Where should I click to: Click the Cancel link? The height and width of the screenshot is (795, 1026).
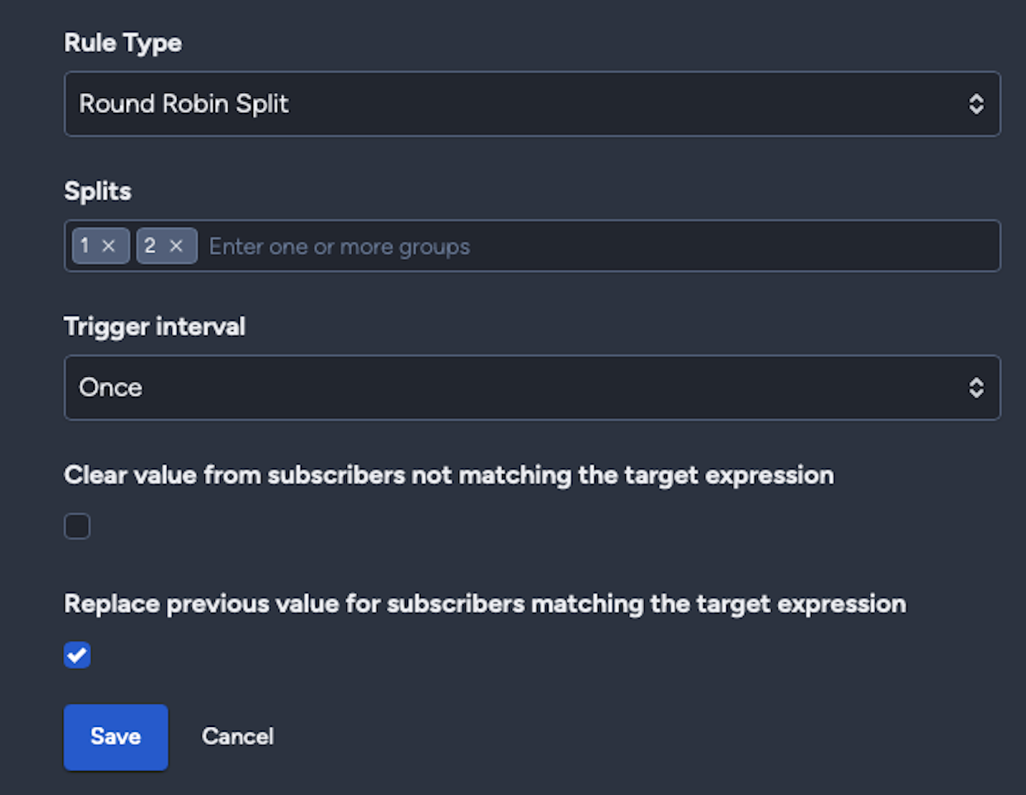click(237, 737)
